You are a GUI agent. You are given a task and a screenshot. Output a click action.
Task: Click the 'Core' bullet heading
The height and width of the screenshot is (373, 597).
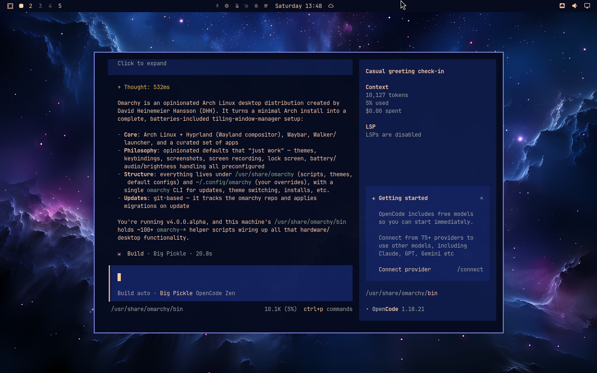(131, 135)
